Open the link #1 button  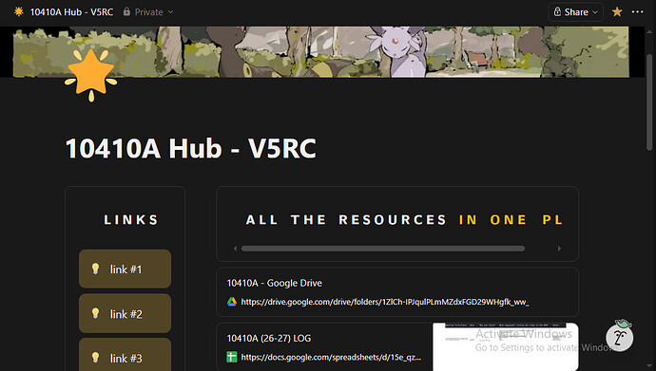coord(125,269)
